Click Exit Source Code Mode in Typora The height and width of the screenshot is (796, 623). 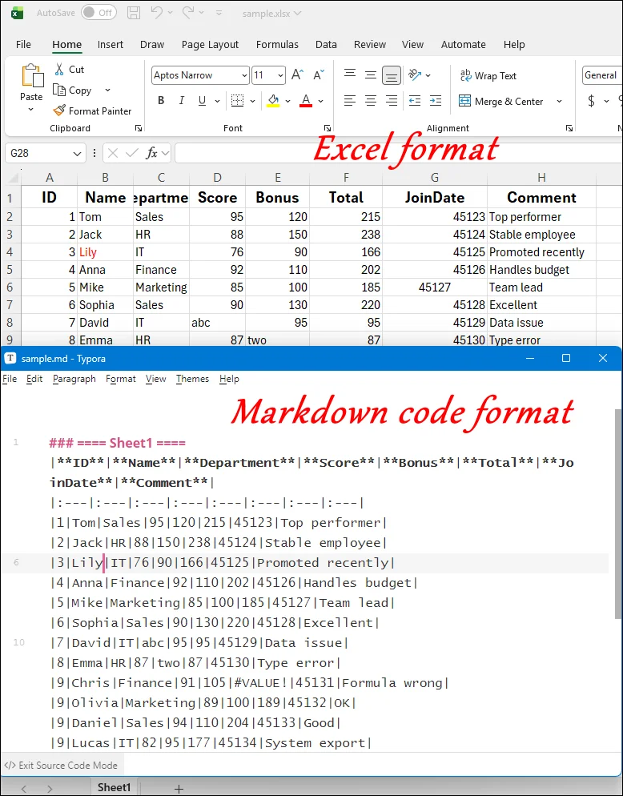[x=61, y=765]
